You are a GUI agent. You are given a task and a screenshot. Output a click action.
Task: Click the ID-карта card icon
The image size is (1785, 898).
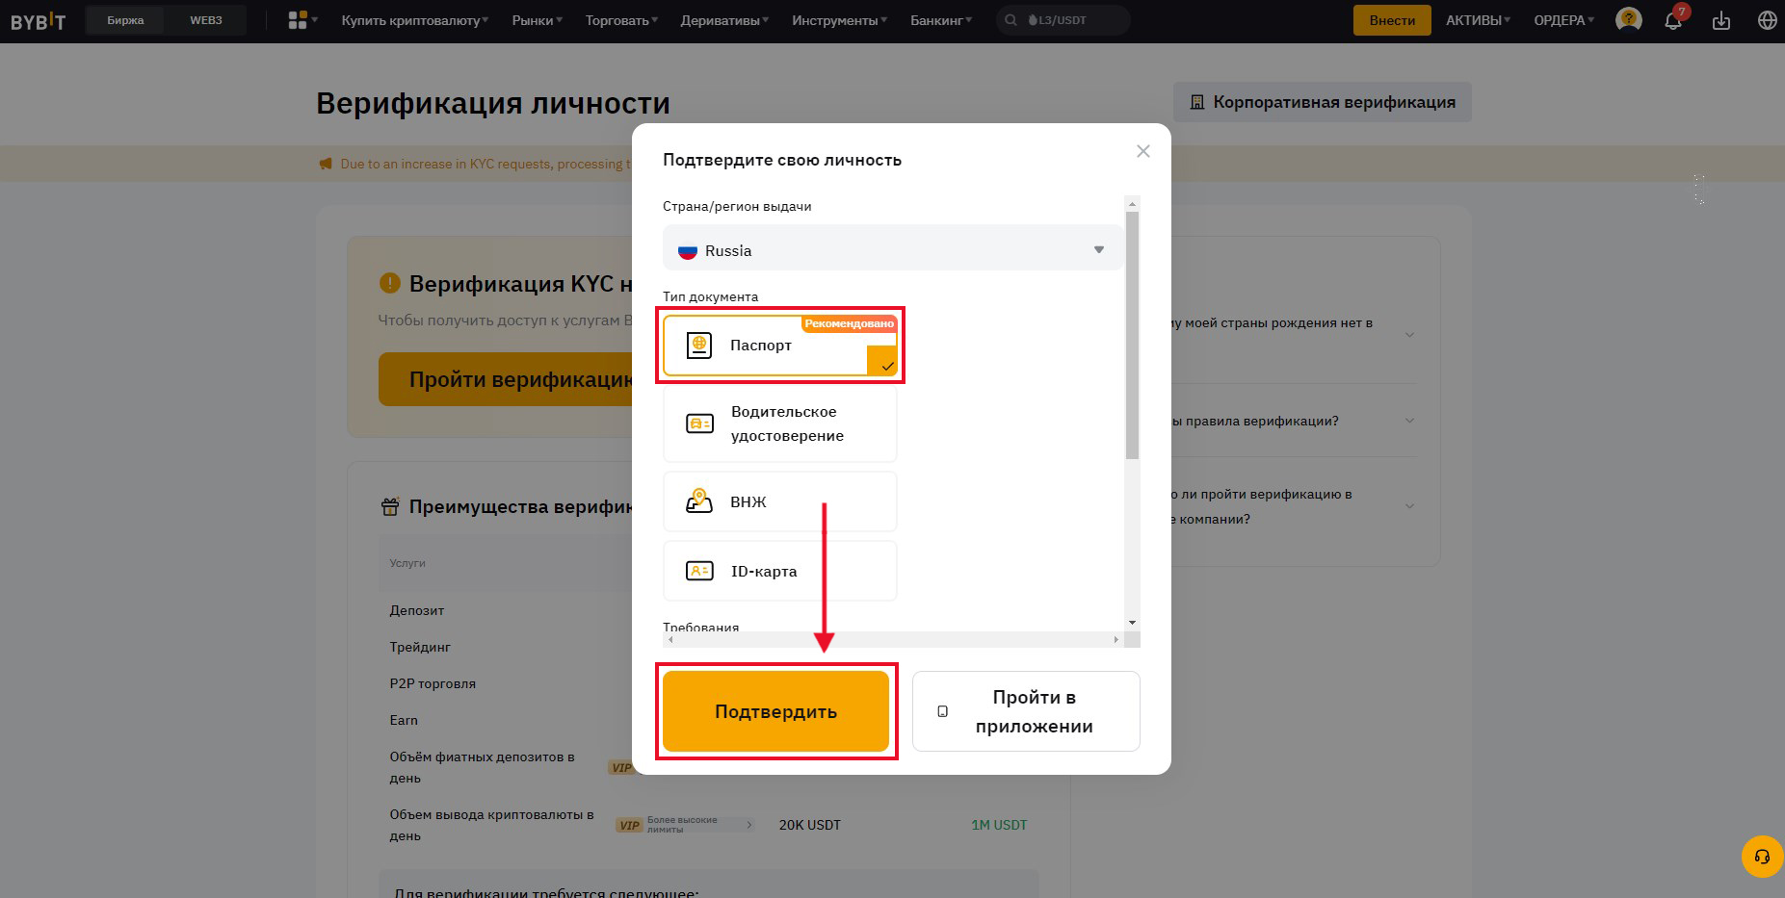[x=699, y=571]
